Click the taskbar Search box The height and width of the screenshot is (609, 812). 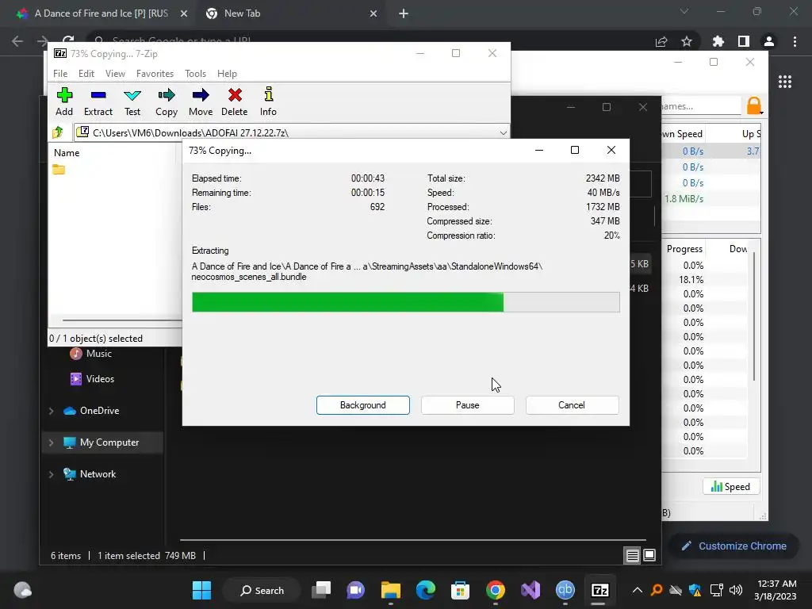tap(262, 590)
